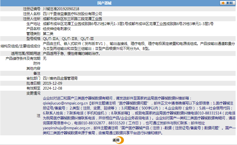Screen dimensions: 237x145
Task: Click the 结构及组成/主要组成成分 label
Action: pos(20,46)
